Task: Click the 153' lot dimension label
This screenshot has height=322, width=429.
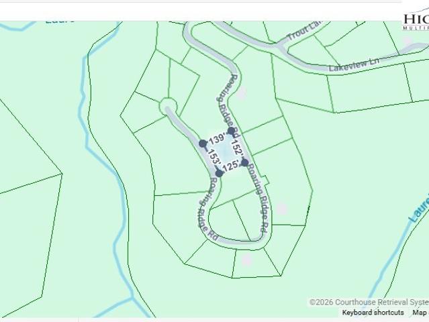Action: (x=213, y=156)
